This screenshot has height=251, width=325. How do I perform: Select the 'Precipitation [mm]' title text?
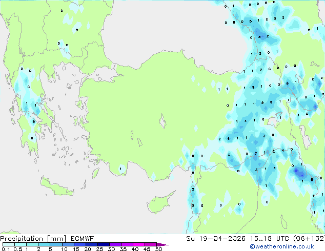pyautogui.click(x=33, y=239)
